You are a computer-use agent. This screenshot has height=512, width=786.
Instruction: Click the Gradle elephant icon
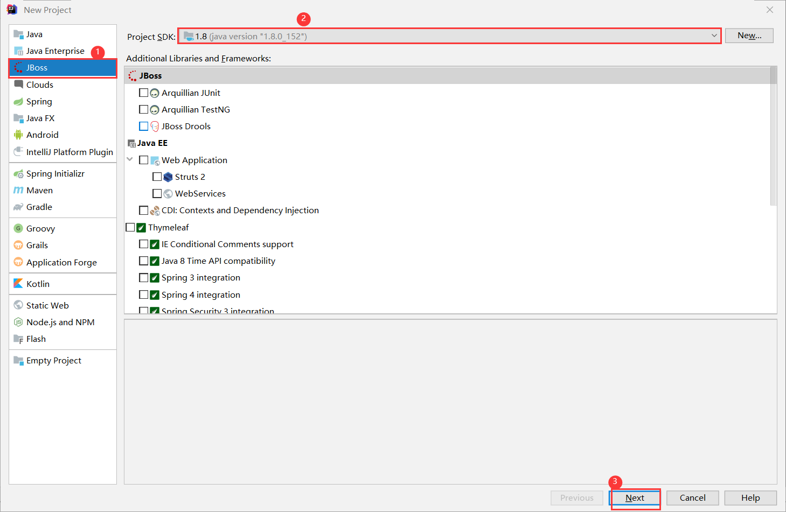pos(18,207)
